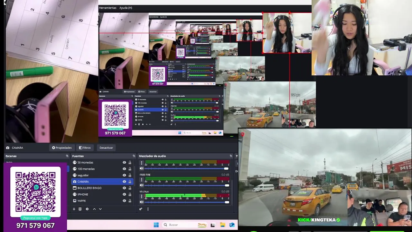Click the 100 monedas source icon
Image resolution: width=412 pixels, height=232 pixels.
(x=75, y=169)
